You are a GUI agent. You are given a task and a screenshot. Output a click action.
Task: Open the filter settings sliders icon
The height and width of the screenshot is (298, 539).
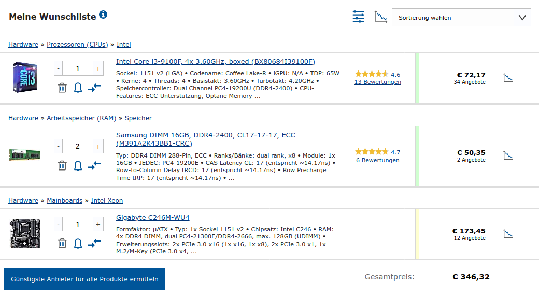click(x=359, y=17)
